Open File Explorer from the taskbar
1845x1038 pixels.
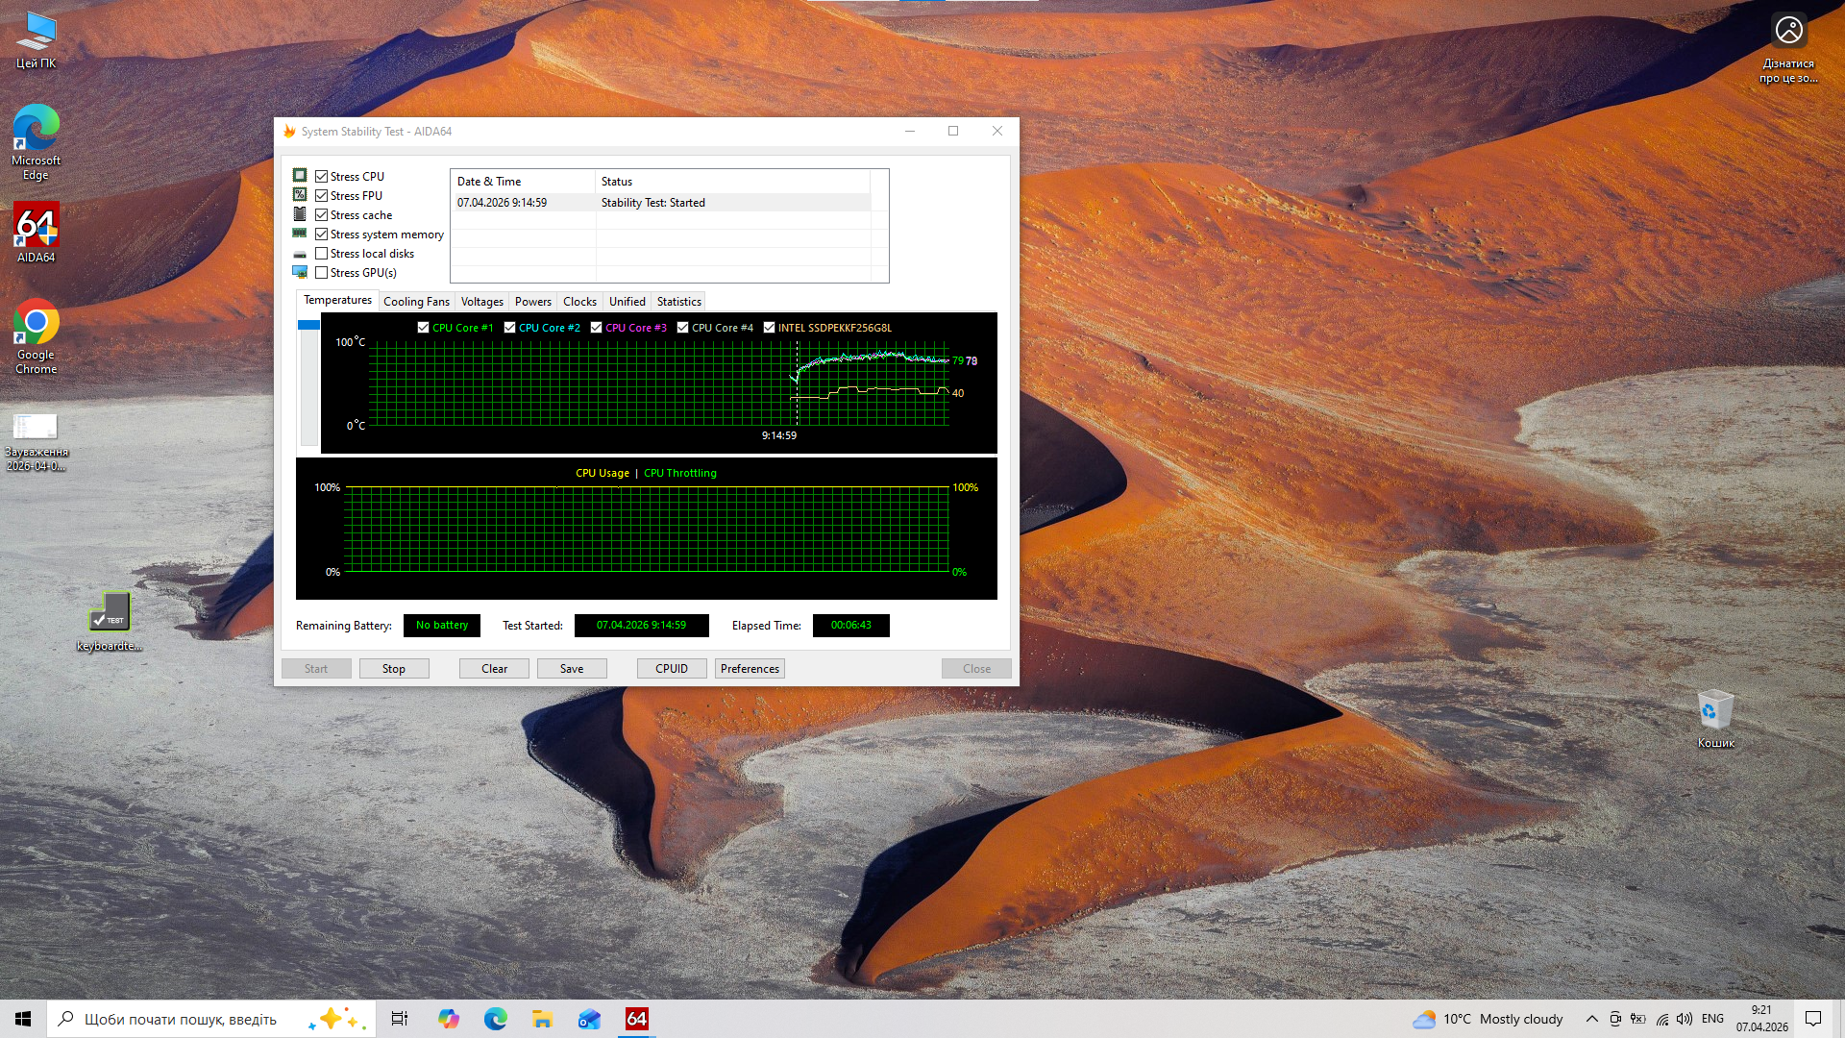542,1019
